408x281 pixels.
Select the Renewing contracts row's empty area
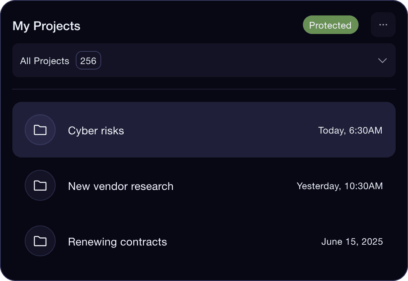[240, 241]
